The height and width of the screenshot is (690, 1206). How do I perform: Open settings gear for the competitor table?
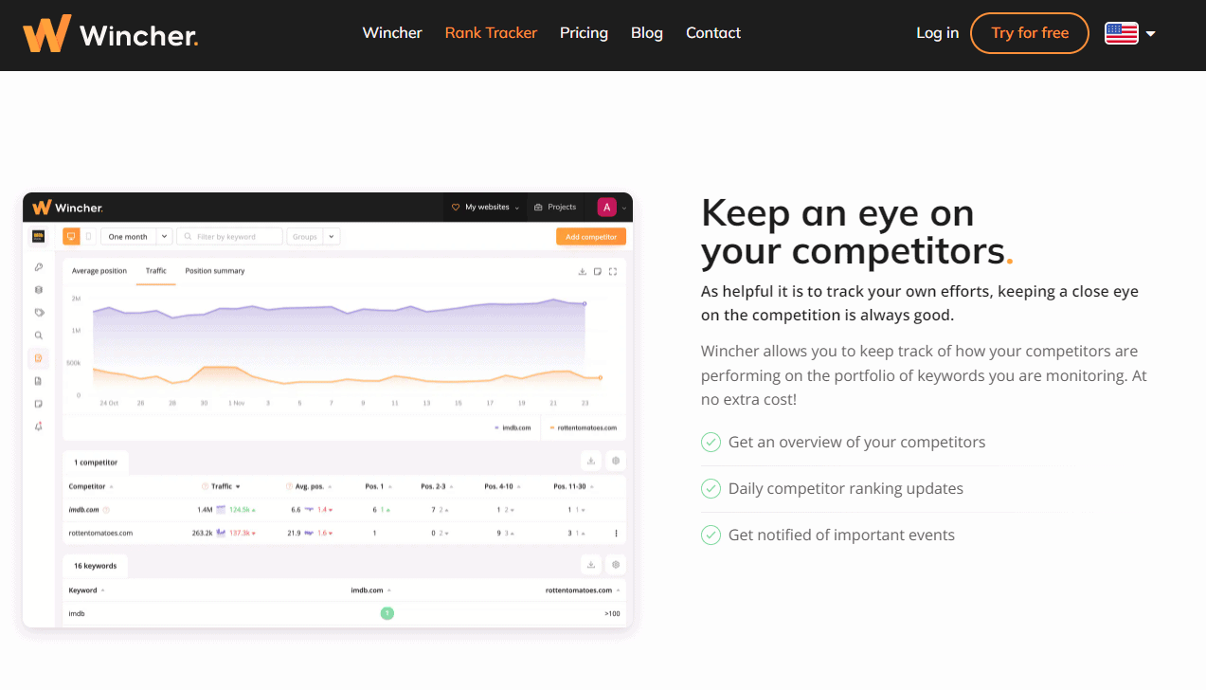tap(616, 461)
